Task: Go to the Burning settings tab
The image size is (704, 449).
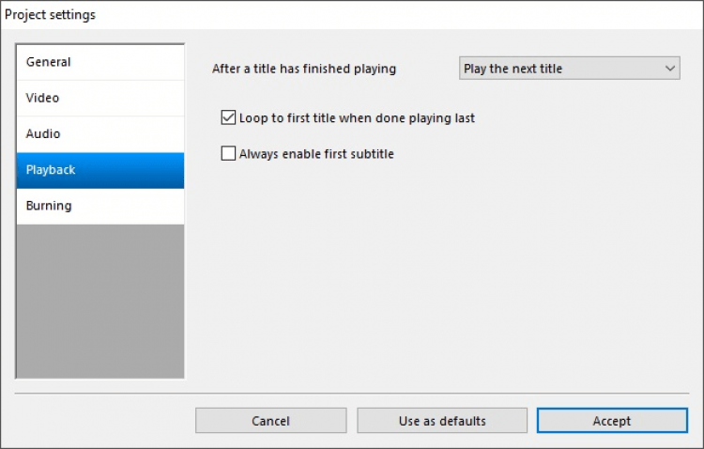Action: tap(99, 206)
